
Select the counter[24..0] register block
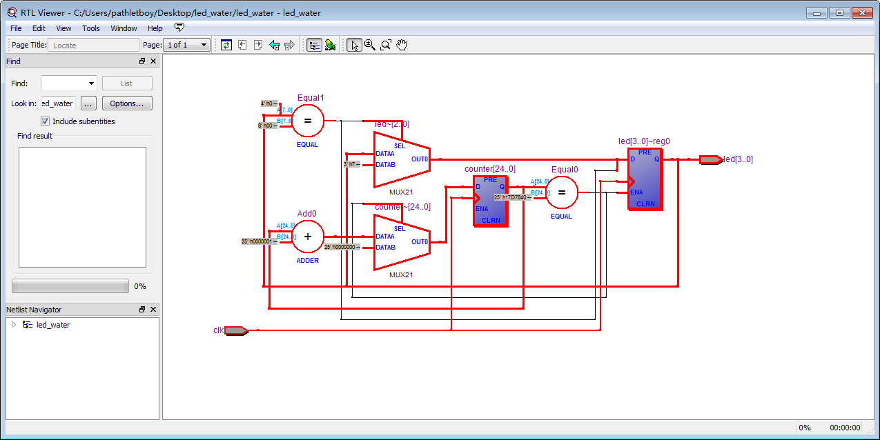490,201
